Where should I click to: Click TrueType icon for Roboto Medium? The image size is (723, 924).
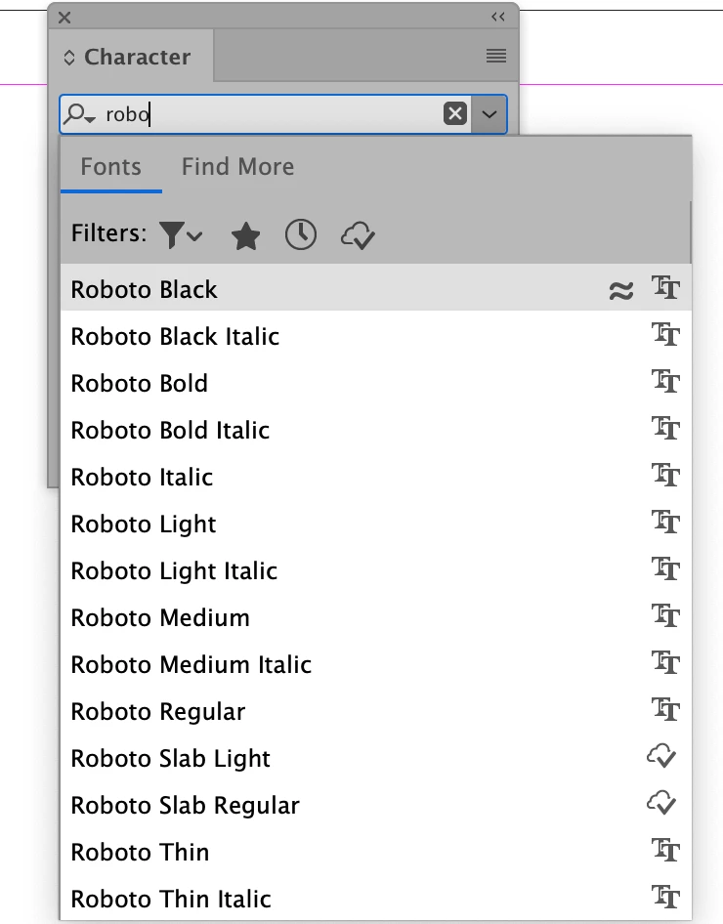coord(665,615)
